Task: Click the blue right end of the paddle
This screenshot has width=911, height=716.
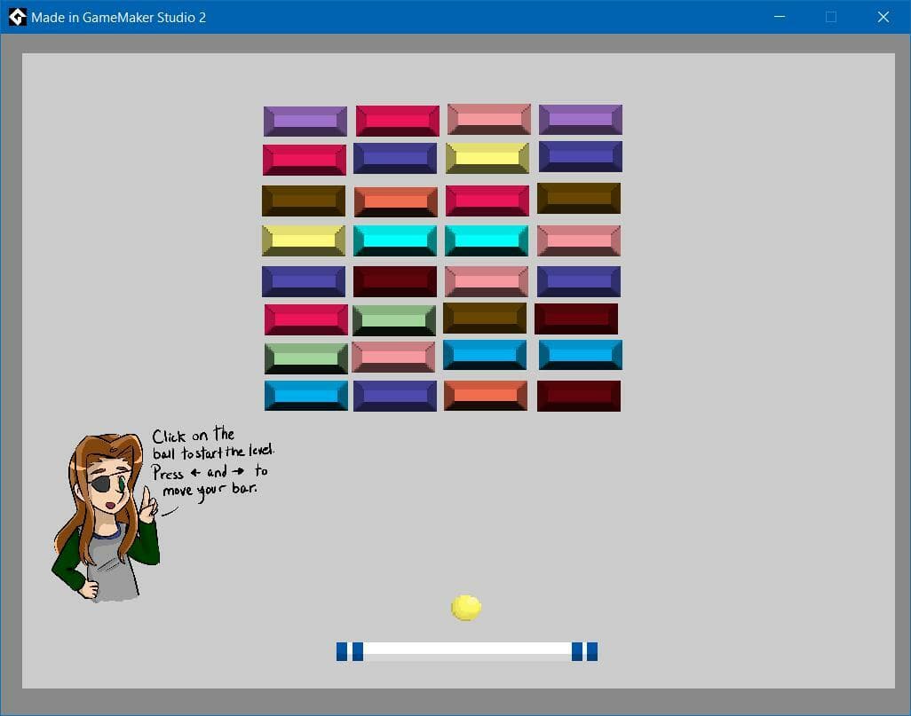Action: pyautogui.click(x=584, y=651)
